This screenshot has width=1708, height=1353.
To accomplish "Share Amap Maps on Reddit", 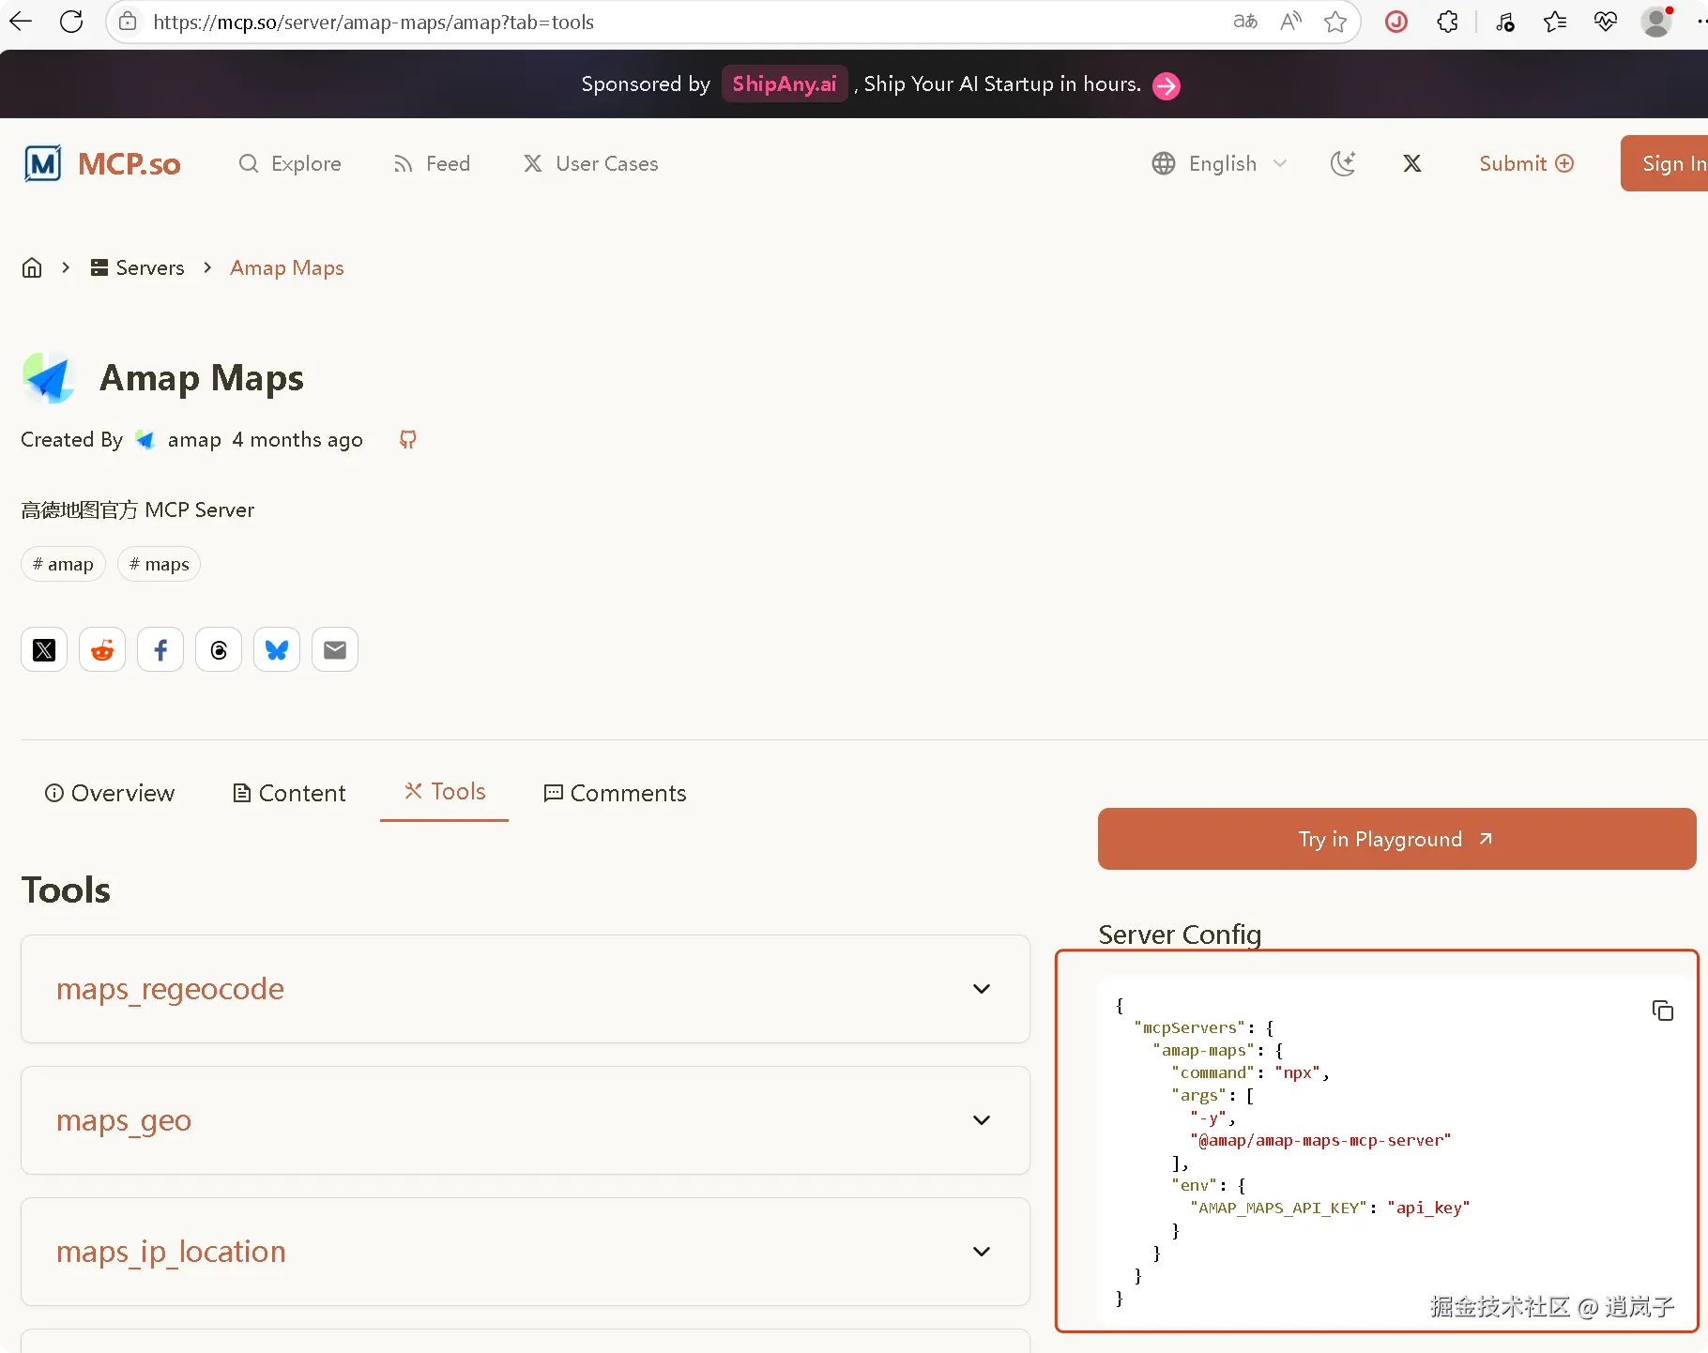I will click(x=102, y=649).
